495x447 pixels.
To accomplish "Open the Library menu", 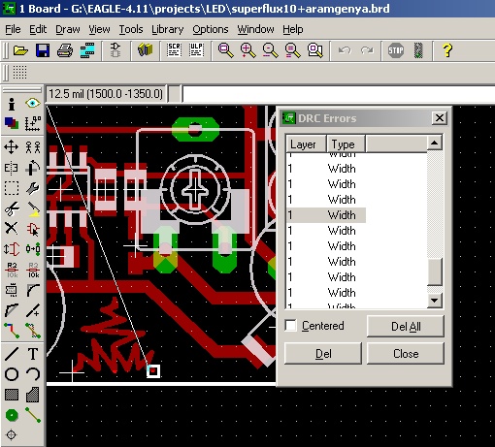I will [x=168, y=29].
